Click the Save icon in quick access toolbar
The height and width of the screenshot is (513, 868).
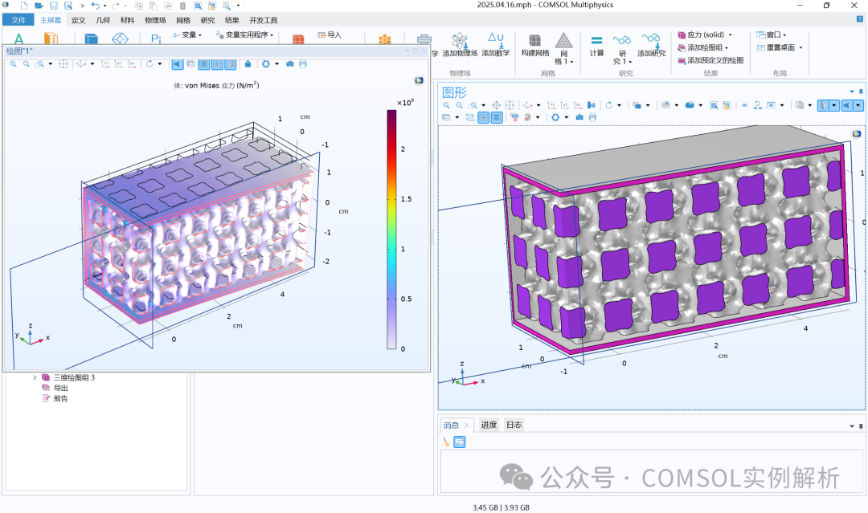(x=54, y=6)
